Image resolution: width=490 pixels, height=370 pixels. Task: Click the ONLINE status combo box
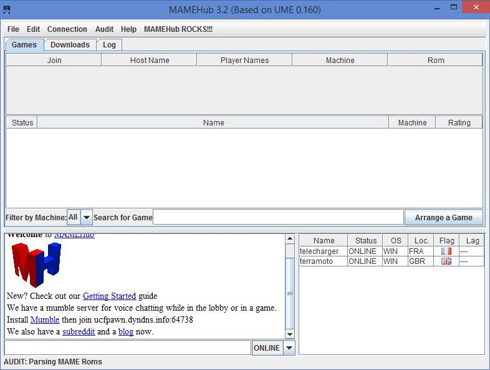point(274,348)
